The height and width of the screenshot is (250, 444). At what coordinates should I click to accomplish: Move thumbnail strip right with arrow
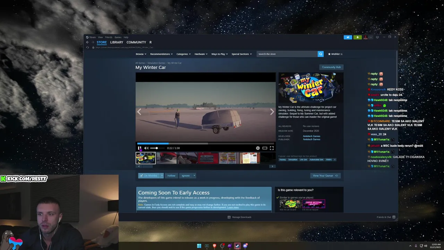tap(272, 166)
